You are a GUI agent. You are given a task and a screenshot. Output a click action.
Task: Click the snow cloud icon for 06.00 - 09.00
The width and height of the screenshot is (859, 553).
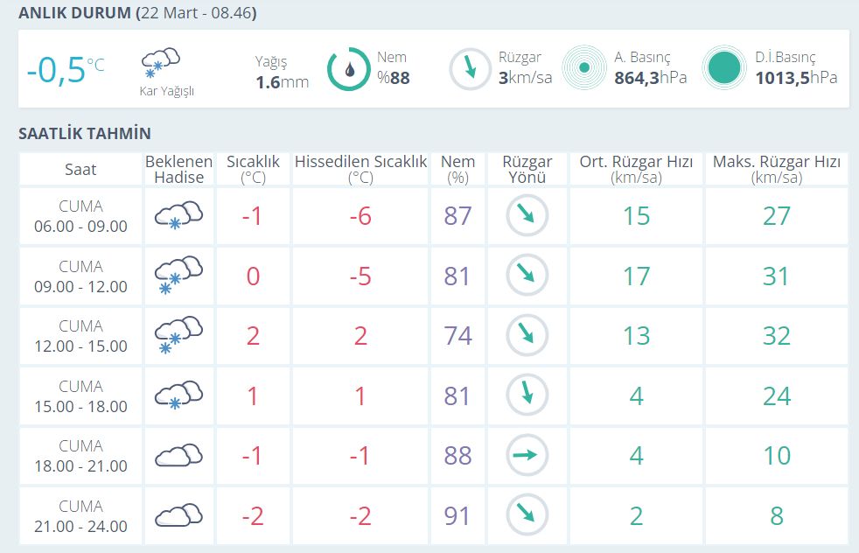(178, 215)
